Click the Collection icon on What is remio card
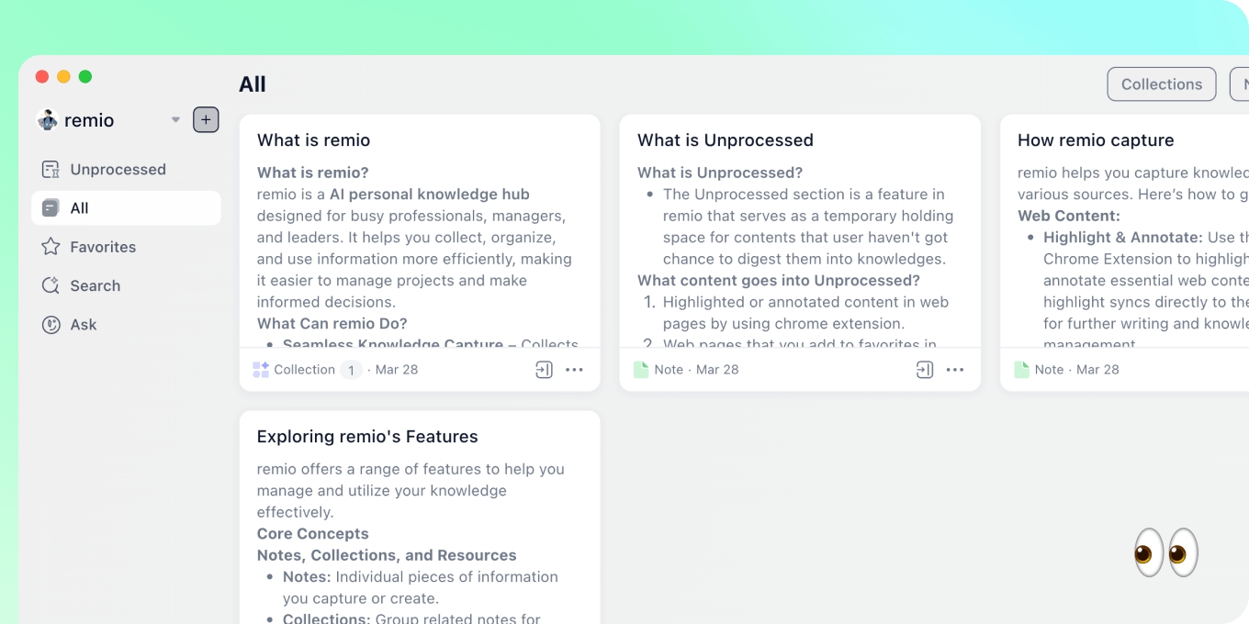The height and width of the screenshot is (624, 1249). (x=261, y=370)
